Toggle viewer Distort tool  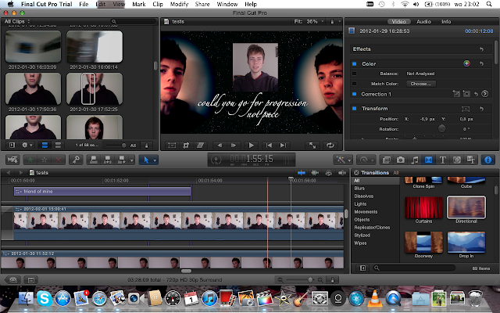coord(200,146)
